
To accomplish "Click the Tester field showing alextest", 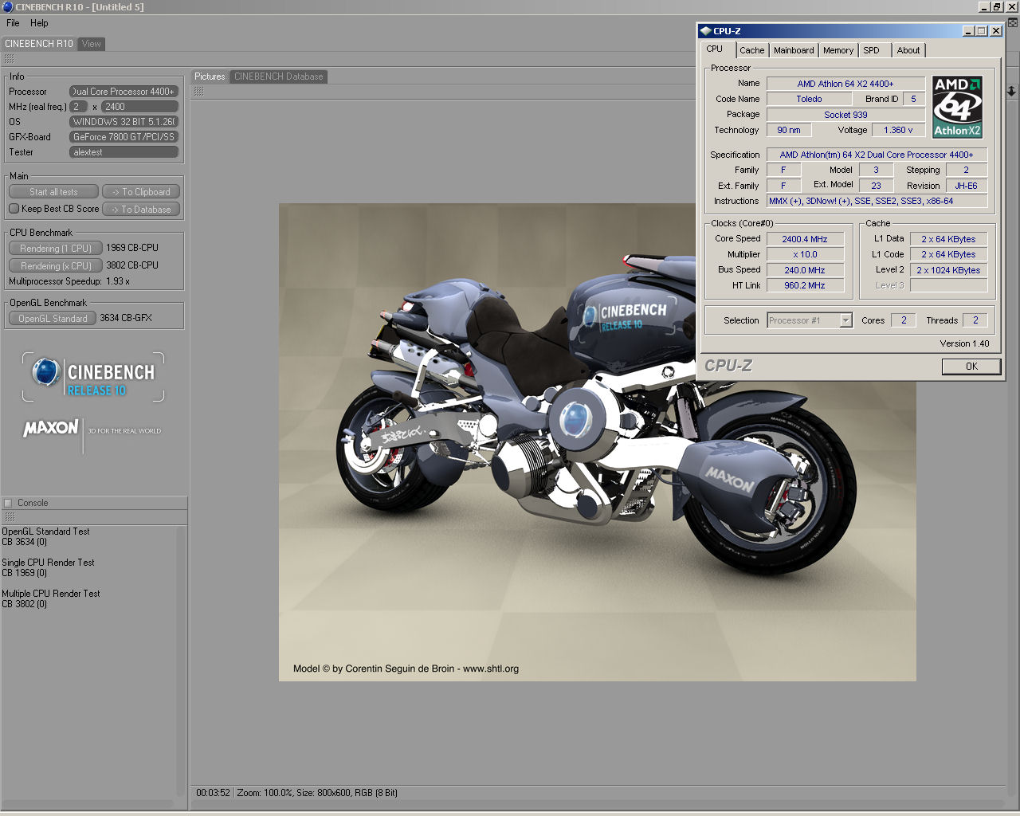I will [124, 152].
